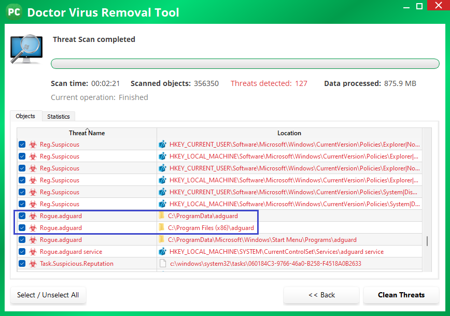Sort list by Threat Name column header
Screen dimensions: 450x316
87,133
